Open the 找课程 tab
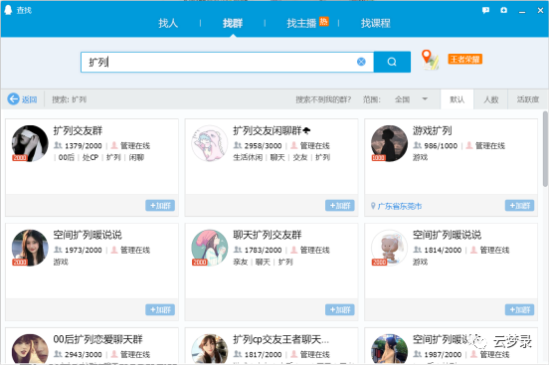The height and width of the screenshot is (365, 549). 376,23
